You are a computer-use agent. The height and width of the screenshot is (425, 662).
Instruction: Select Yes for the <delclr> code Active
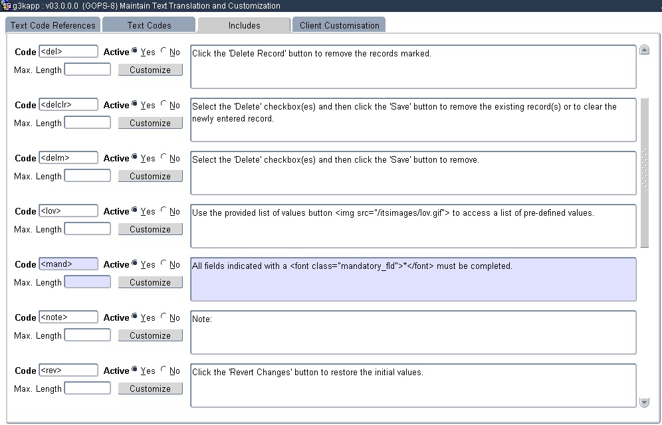(x=135, y=104)
